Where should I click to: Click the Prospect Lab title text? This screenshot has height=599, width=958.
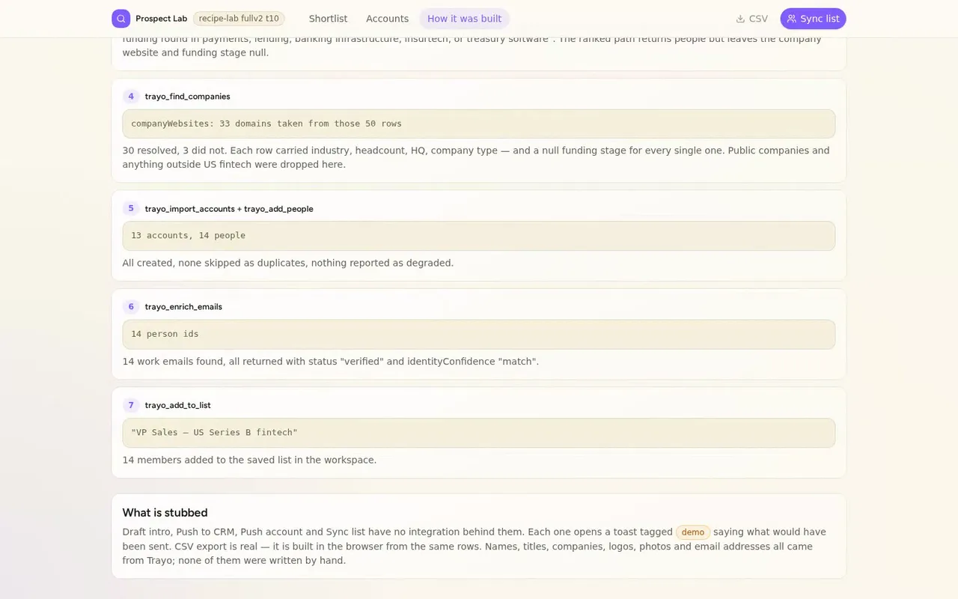[x=162, y=19]
